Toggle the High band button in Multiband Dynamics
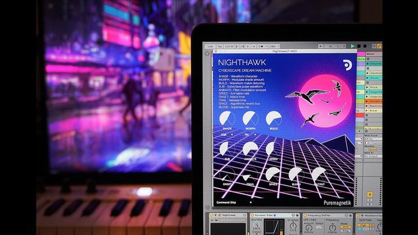This screenshot has height=235, width=418. [363, 225]
